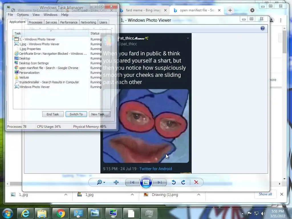Image resolution: width=292 pixels, height=219 pixels.
Task: Click the Switch To button
Action: click(x=76, y=114)
